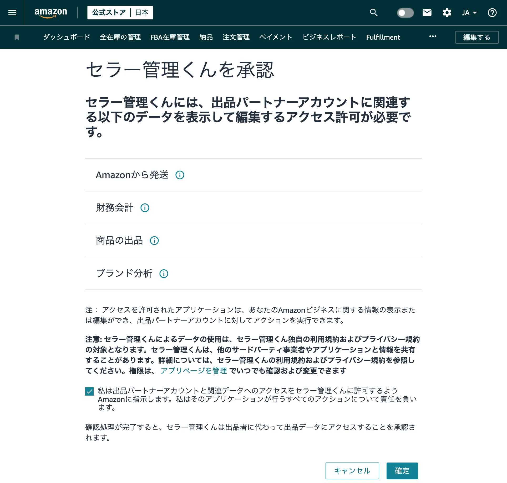The width and height of the screenshot is (507, 483).
Task: Click the キャンセル button
Action: coord(352,471)
